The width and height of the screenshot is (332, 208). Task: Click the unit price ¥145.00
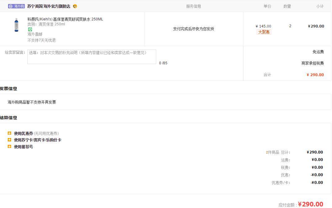pyautogui.click(x=263, y=26)
